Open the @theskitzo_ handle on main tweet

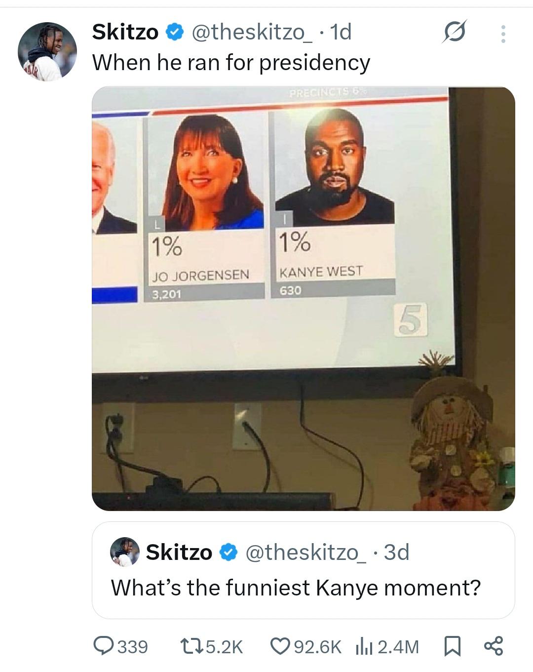tap(251, 33)
